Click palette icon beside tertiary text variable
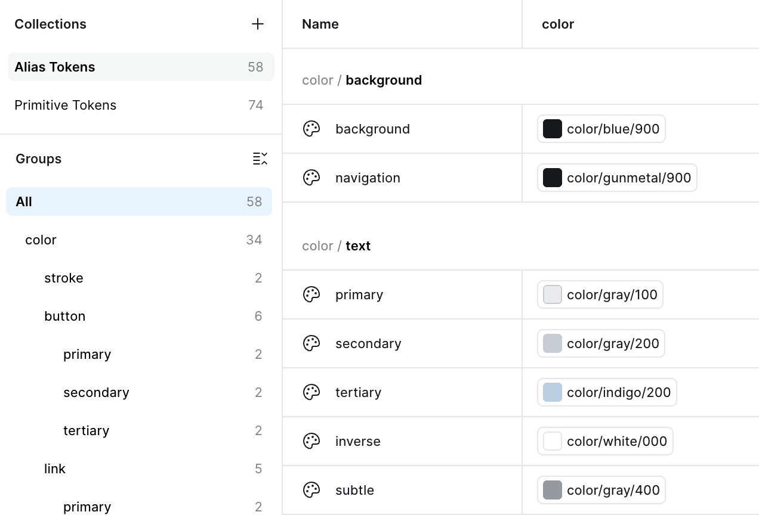The width and height of the screenshot is (759, 515). coord(311,392)
